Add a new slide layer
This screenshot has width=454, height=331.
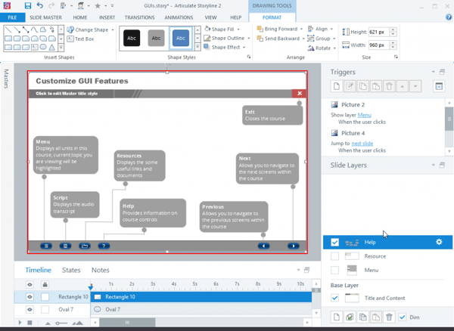(337, 317)
